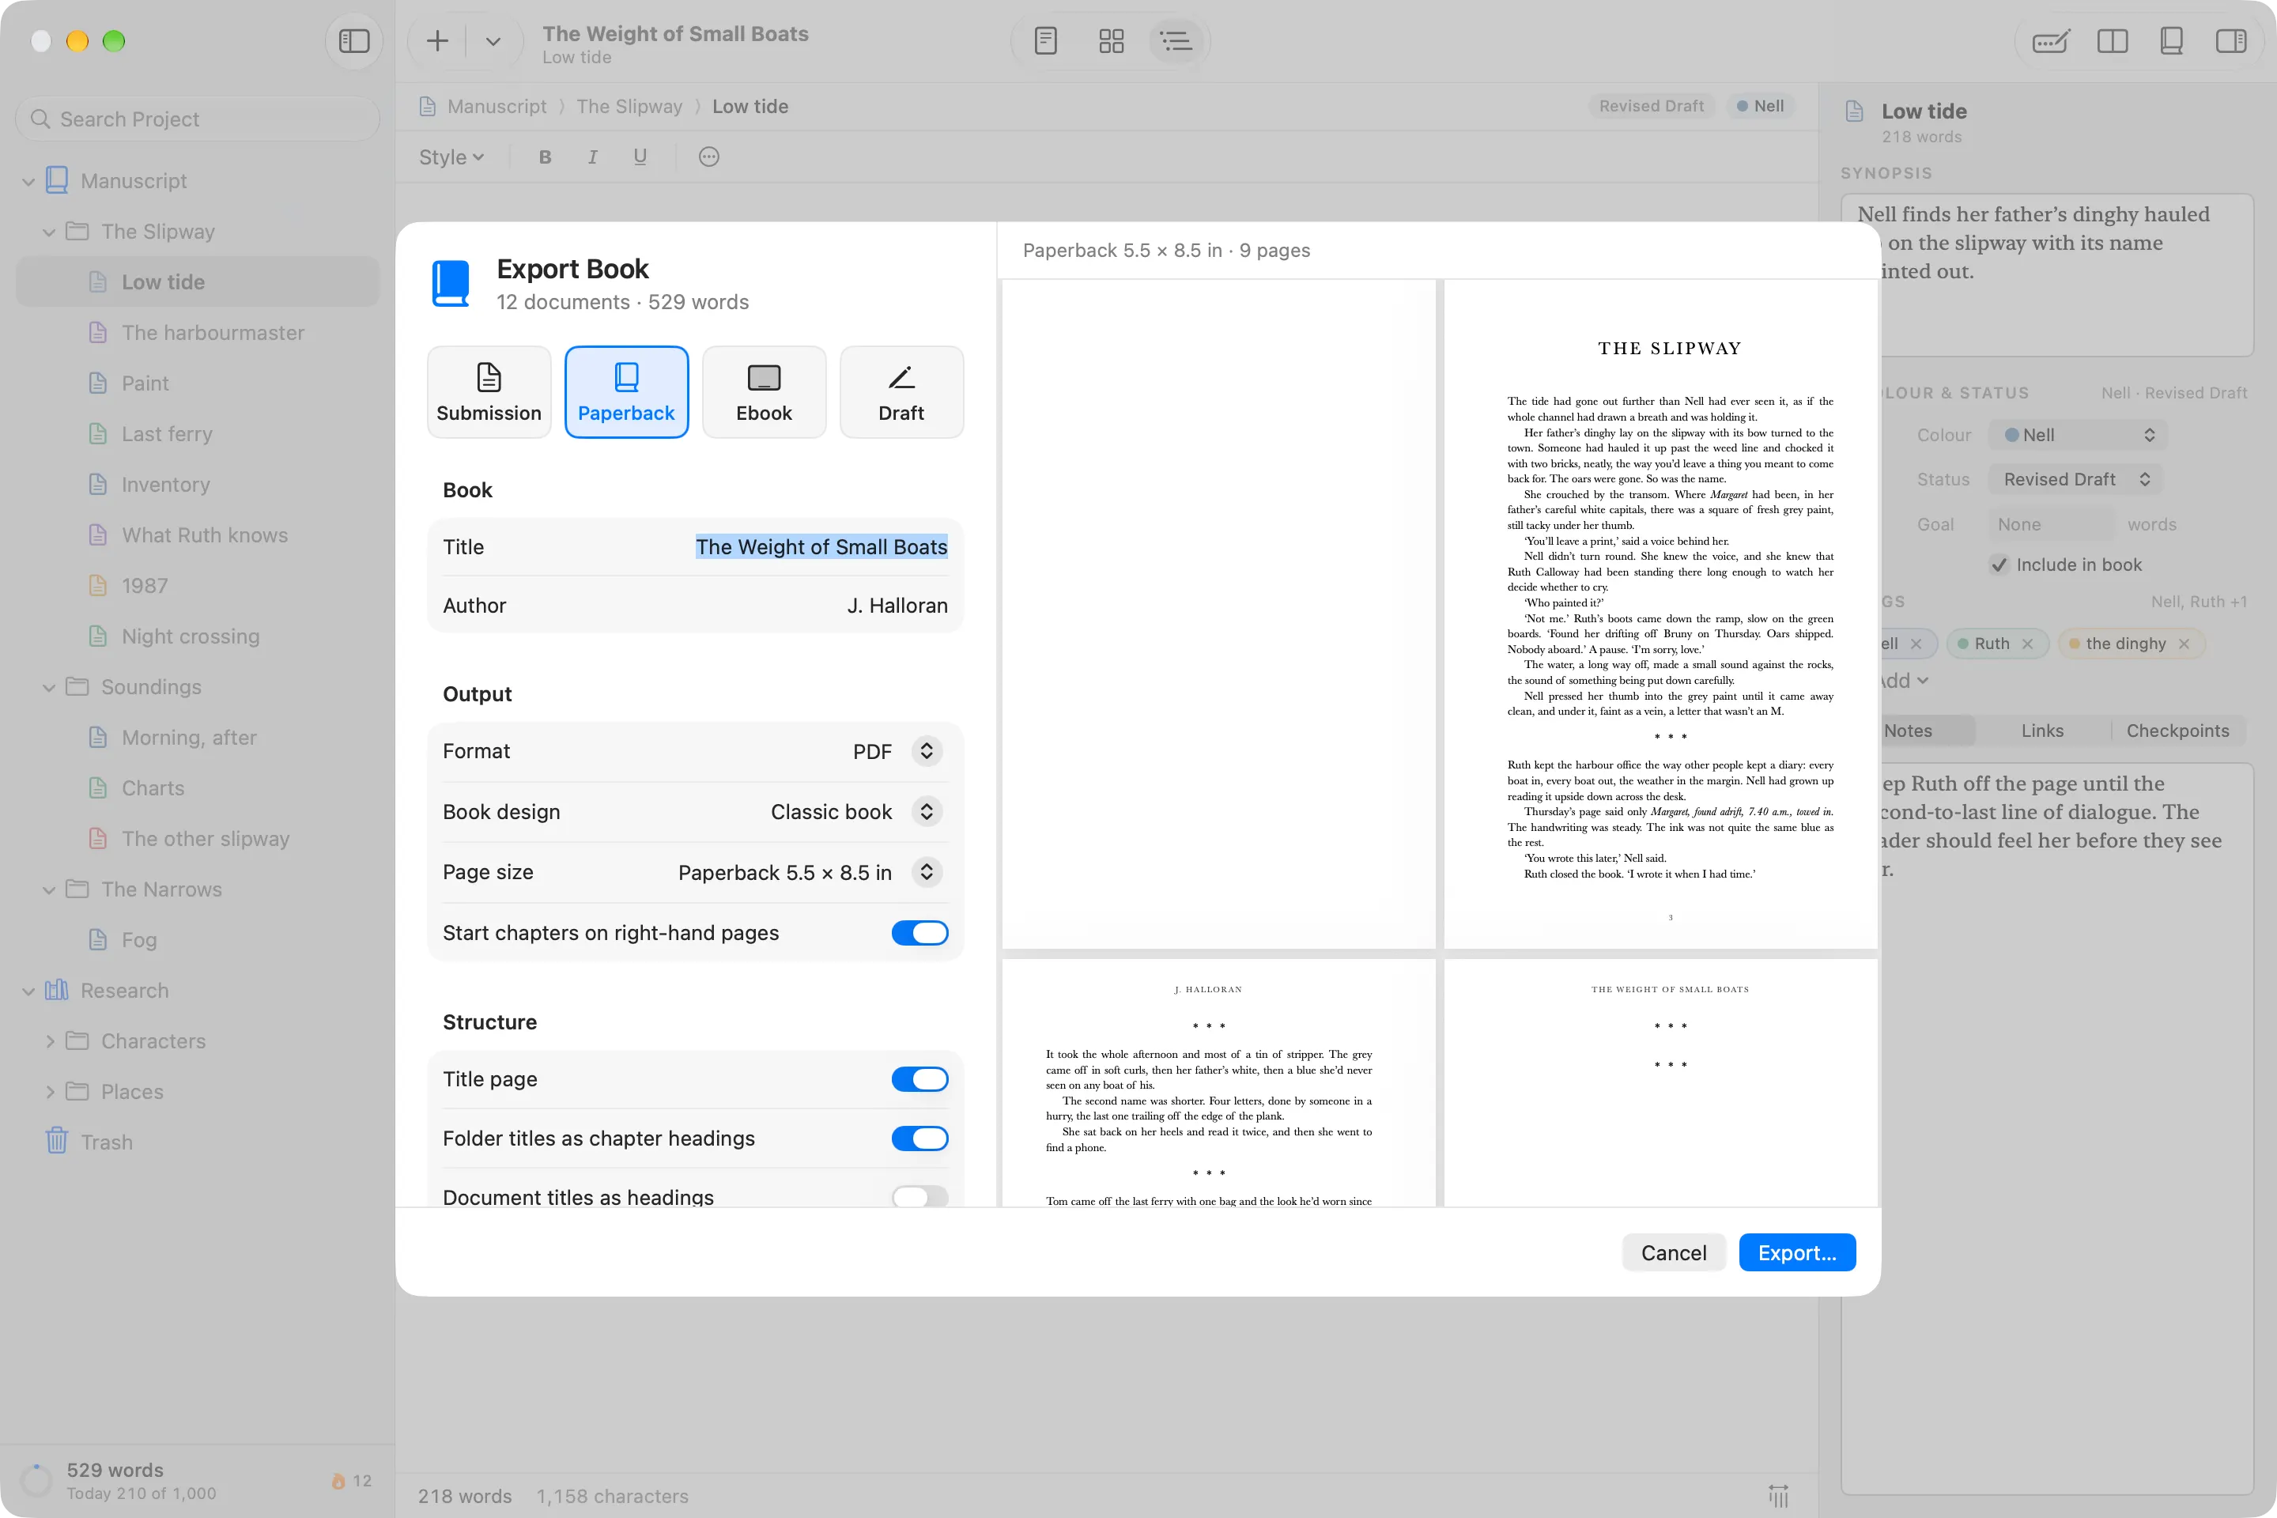Remove the Ruth tag
The image size is (2277, 1518).
tap(2027, 644)
